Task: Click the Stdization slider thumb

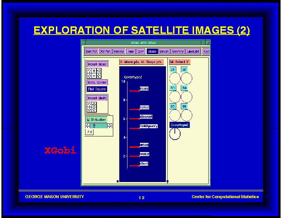Action: tap(94, 126)
